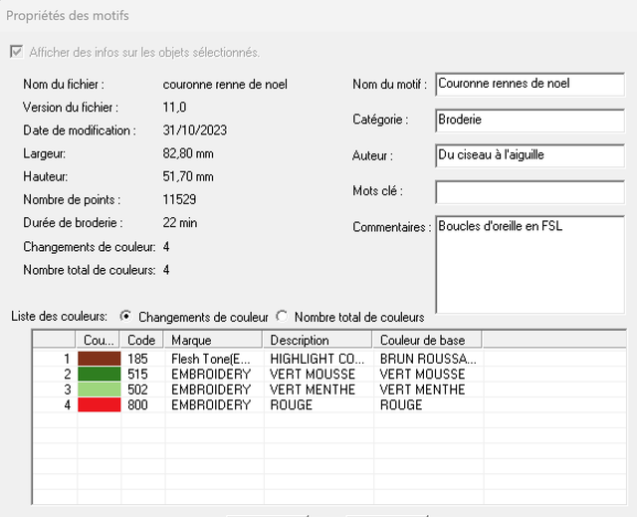Click the 'Description' column header
637x517 pixels.
click(x=318, y=341)
